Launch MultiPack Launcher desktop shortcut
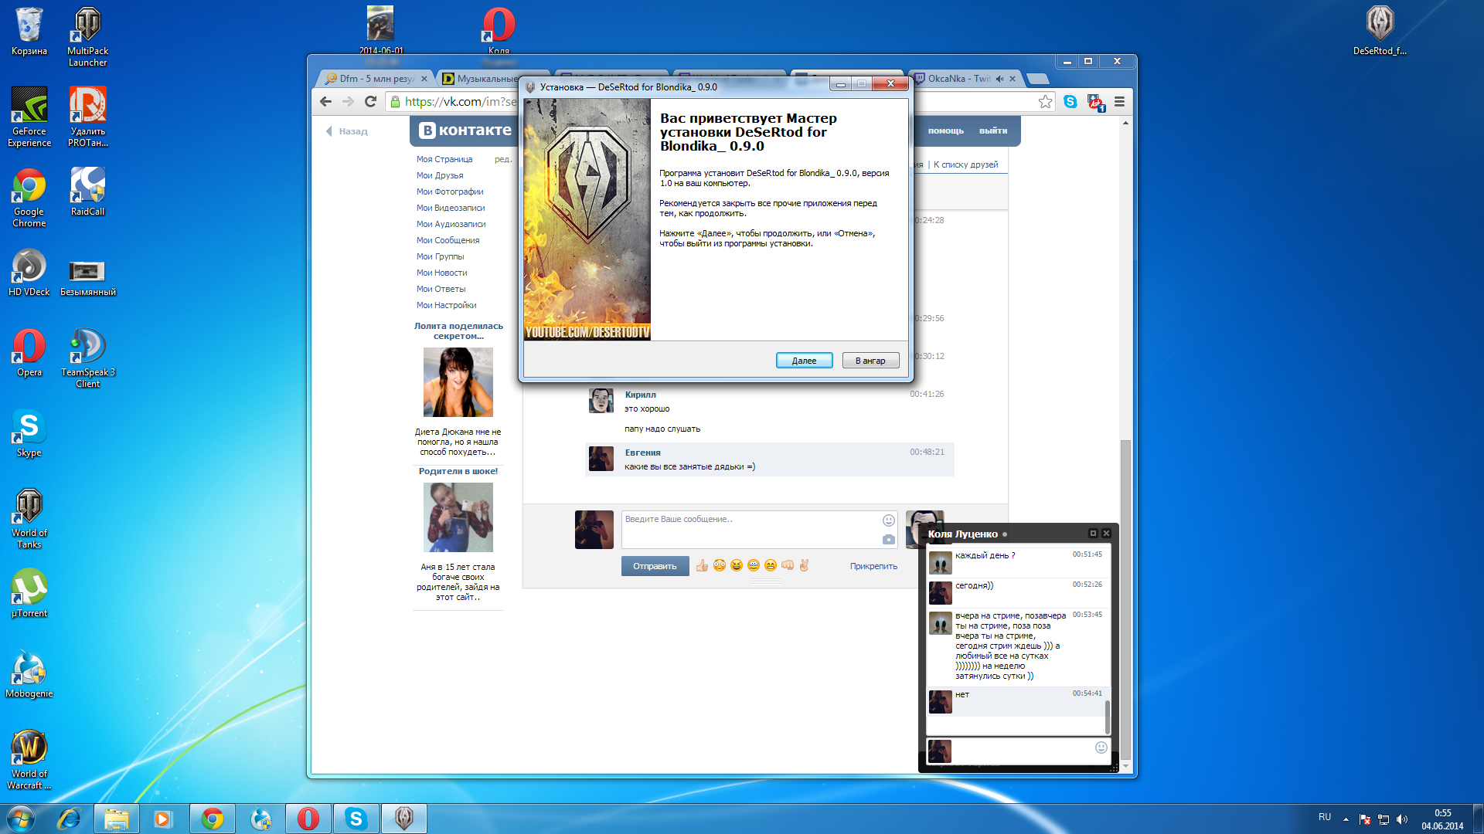Image resolution: width=1484 pixels, height=834 pixels. point(87,37)
